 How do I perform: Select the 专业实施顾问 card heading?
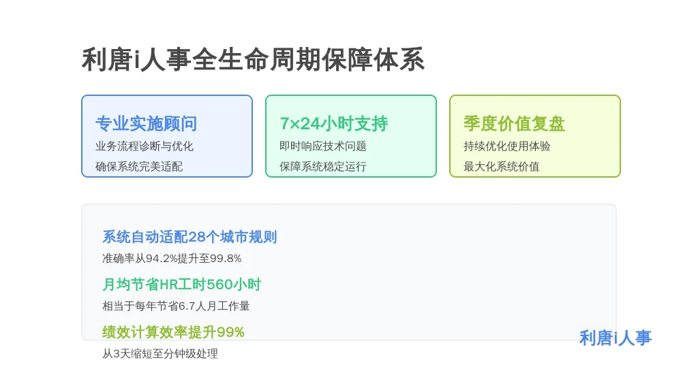click(x=146, y=124)
